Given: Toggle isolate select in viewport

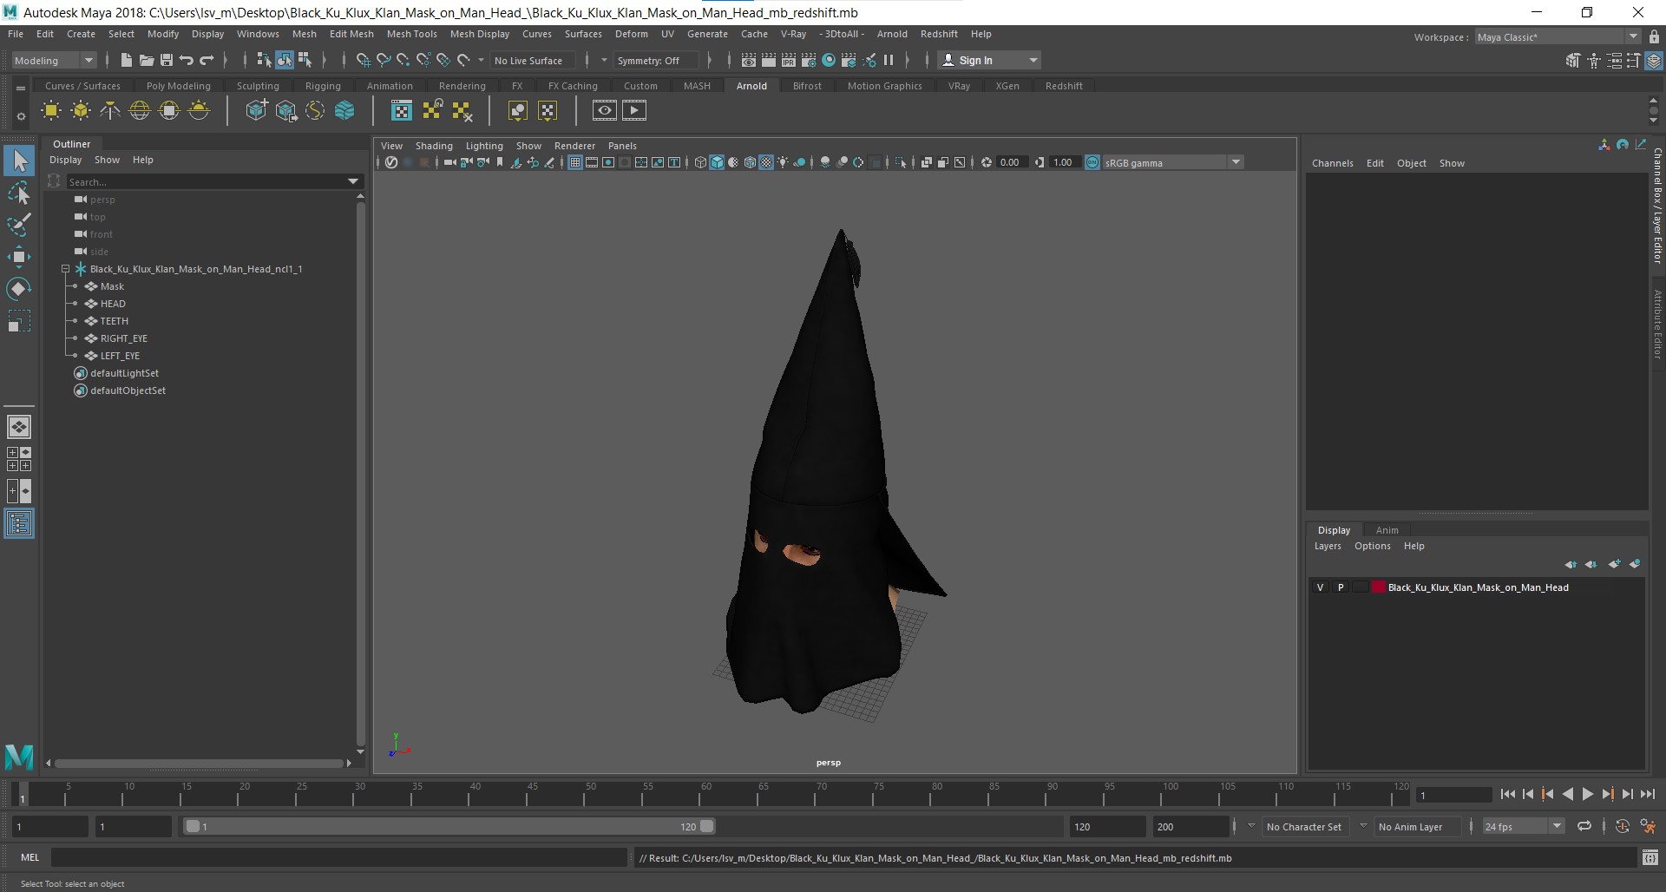Looking at the screenshot, I should (901, 162).
